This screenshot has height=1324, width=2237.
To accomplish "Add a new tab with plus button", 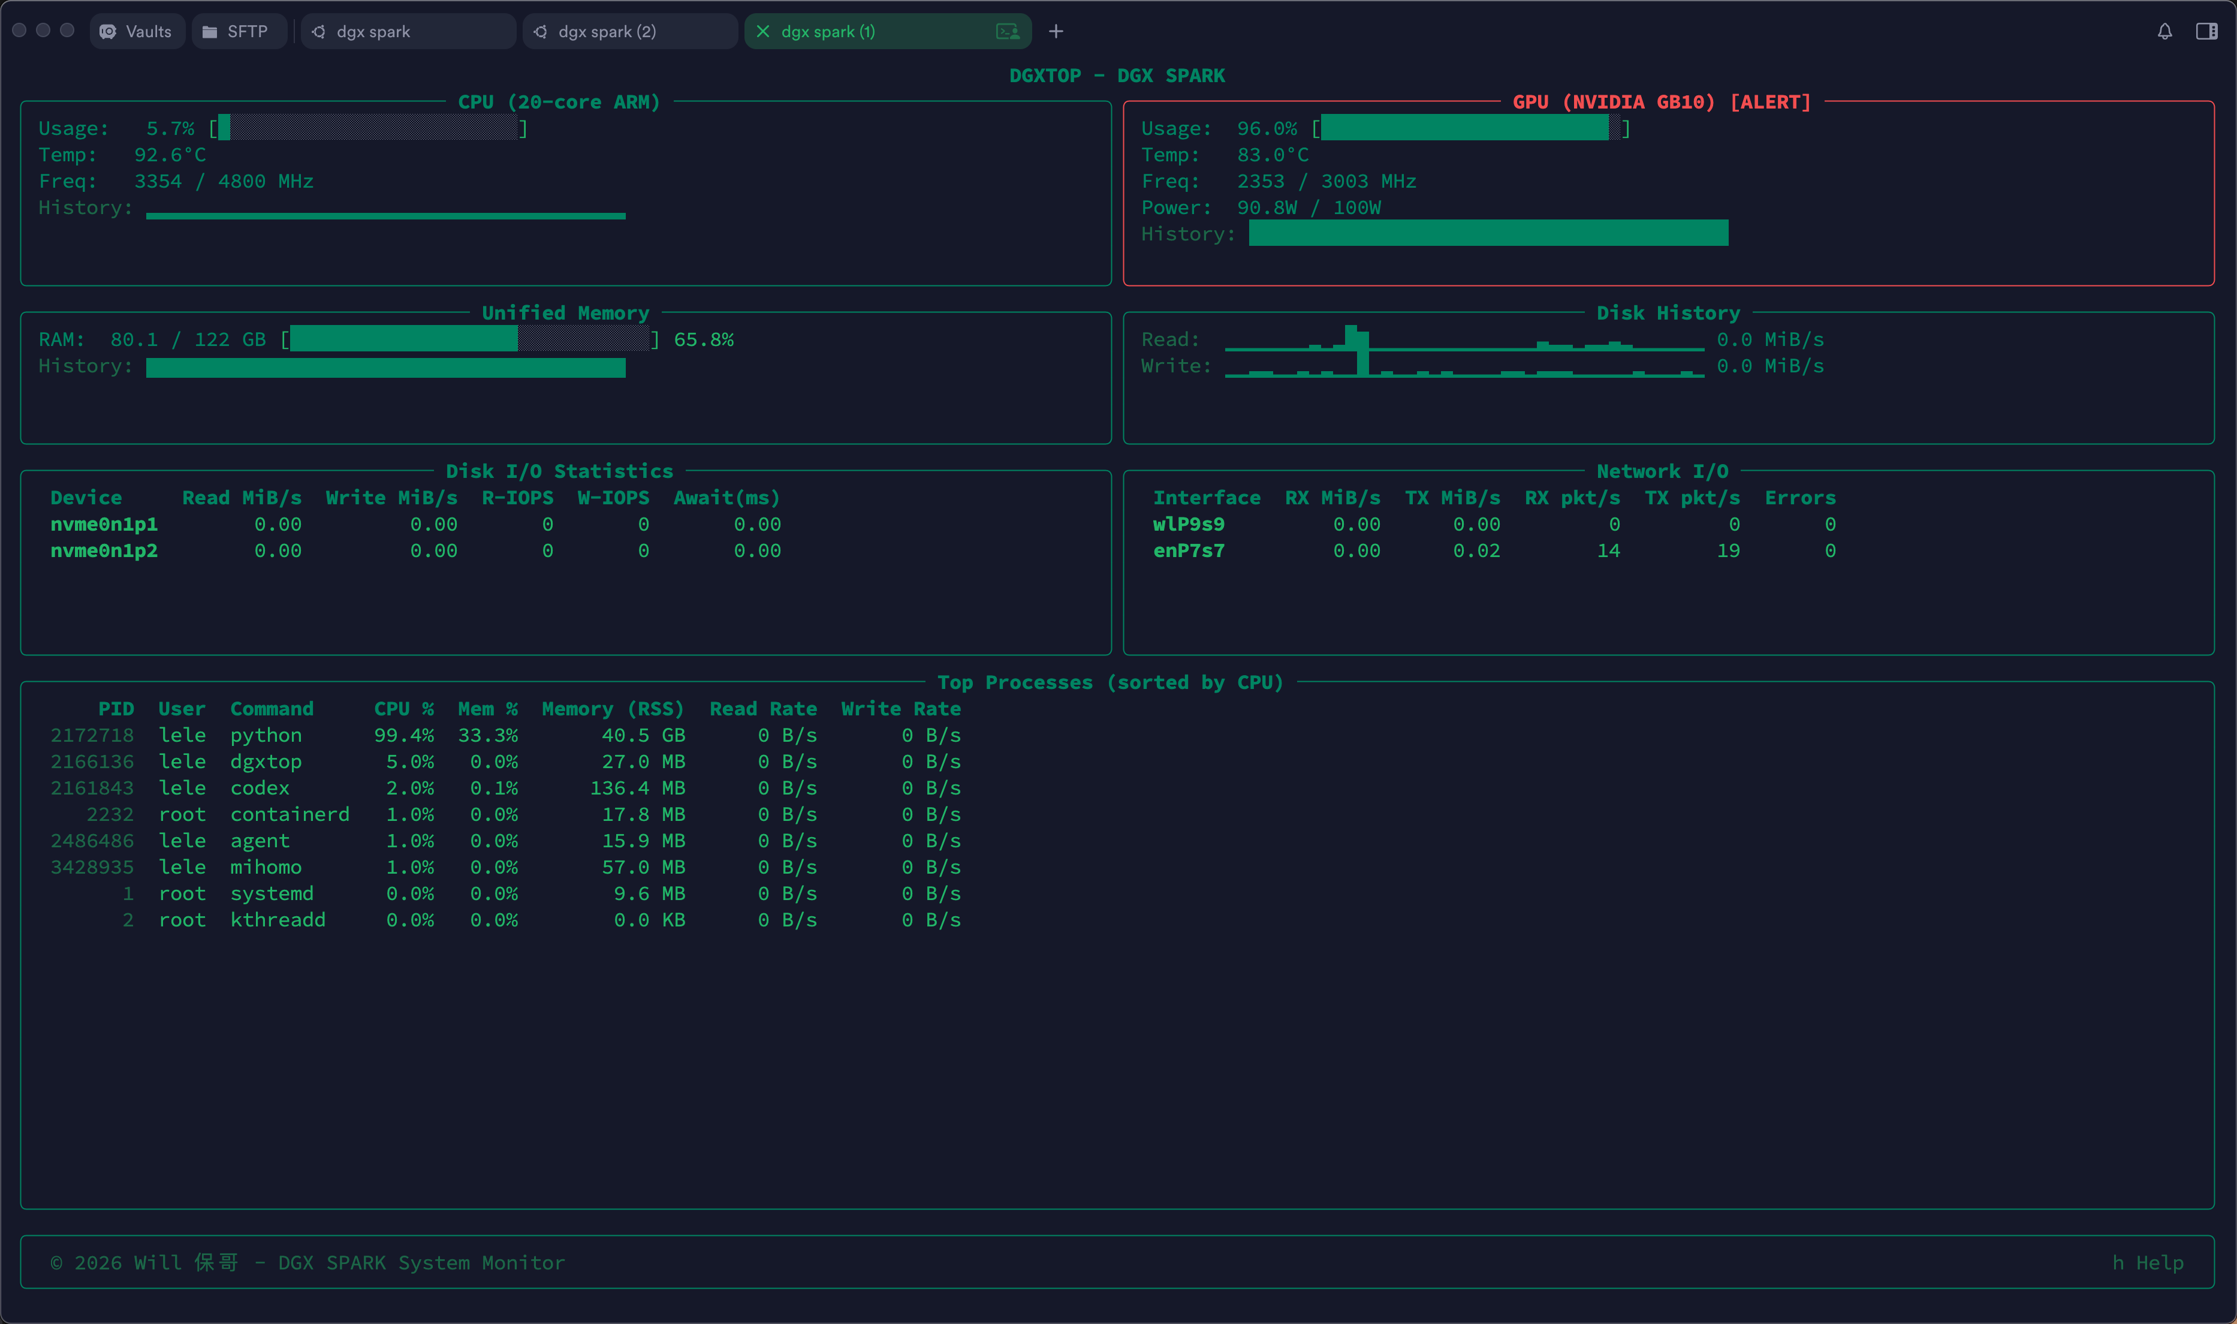I will [1057, 31].
